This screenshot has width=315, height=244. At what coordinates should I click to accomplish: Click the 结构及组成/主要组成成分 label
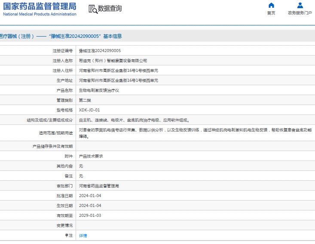49,120
